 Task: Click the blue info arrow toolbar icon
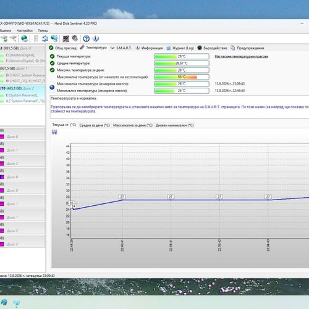pyautogui.click(x=96, y=38)
